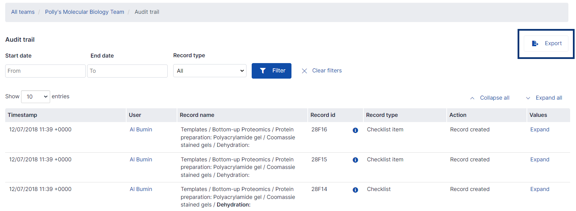Clear filters using the X link

coord(322,71)
